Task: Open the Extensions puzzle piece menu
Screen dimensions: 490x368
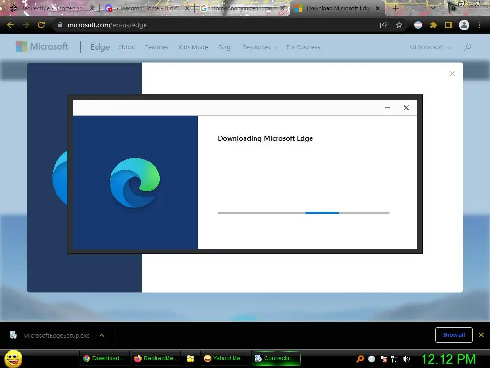Action: point(434,25)
